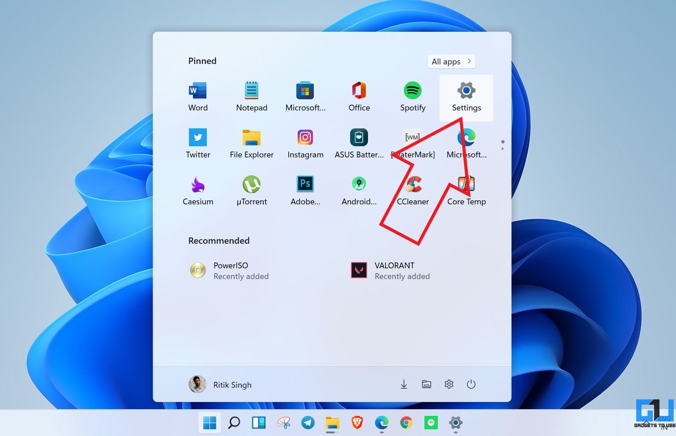This screenshot has width=676, height=436.
Task: Open Microsoft Edge from the taskbar
Action: tap(382, 423)
